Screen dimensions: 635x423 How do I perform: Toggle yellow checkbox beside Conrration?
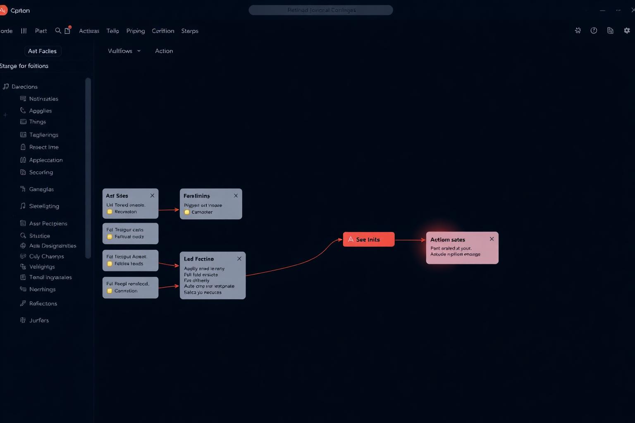click(x=110, y=291)
